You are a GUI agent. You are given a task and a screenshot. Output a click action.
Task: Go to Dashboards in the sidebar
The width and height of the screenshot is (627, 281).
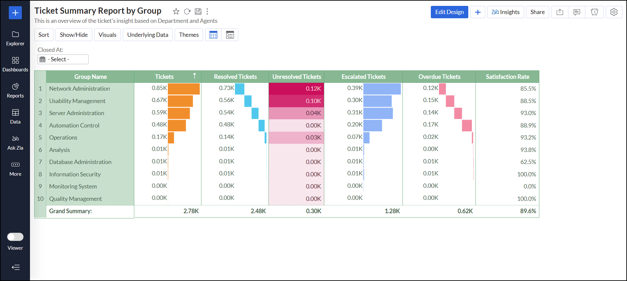15,64
